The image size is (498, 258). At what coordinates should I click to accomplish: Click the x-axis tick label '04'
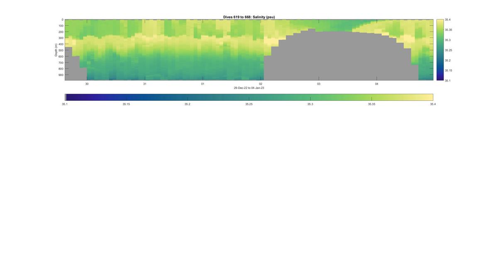pos(377,84)
